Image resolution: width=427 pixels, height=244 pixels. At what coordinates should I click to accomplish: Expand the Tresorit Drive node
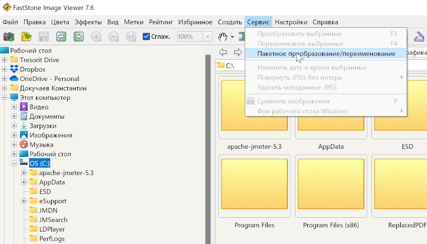click(4, 60)
